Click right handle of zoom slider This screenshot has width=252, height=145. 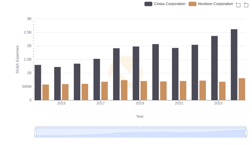click(246, 133)
